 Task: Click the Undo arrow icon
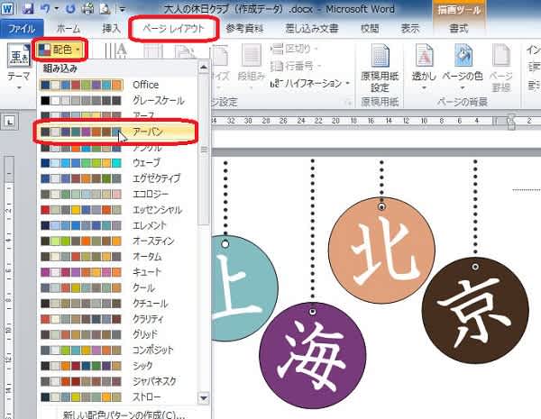coord(43,8)
